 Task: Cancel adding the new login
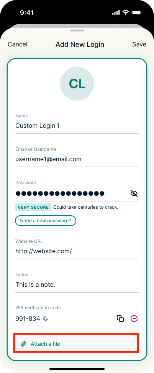point(18,45)
